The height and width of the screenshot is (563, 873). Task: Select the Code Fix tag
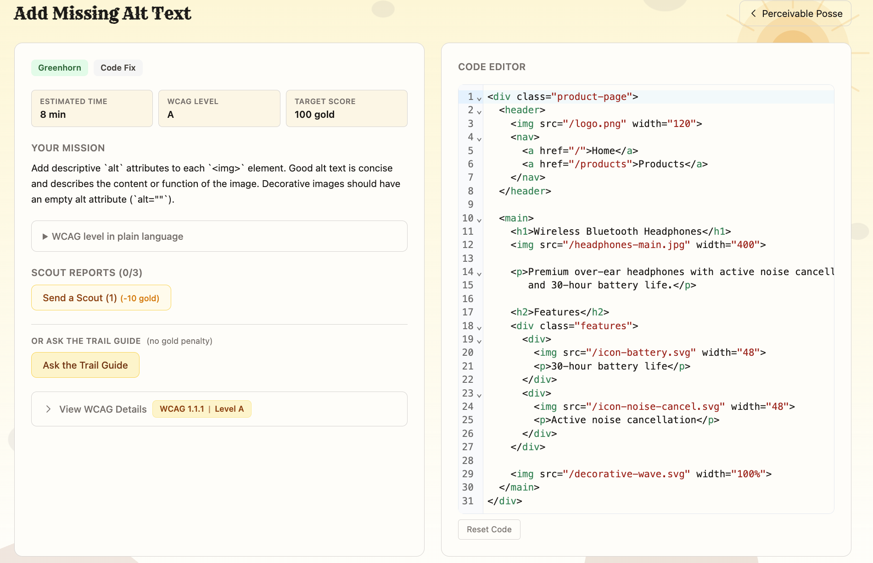point(118,68)
